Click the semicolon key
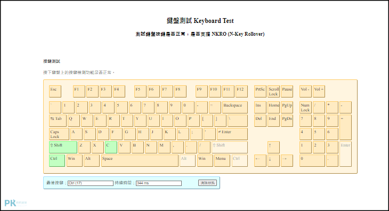Image resolution: width=389 pixels, height=211 pixels. tap(196, 134)
